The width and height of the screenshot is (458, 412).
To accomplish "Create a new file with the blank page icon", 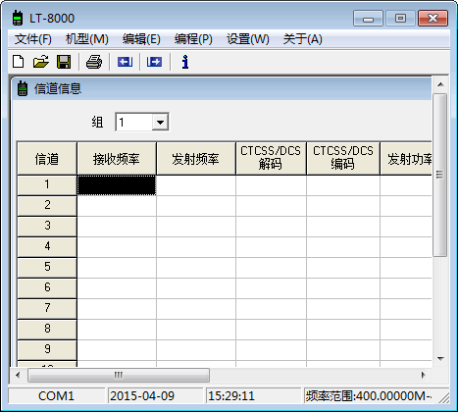I will coord(19,62).
